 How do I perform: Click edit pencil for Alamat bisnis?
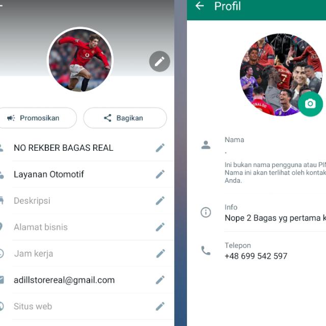coord(160,227)
